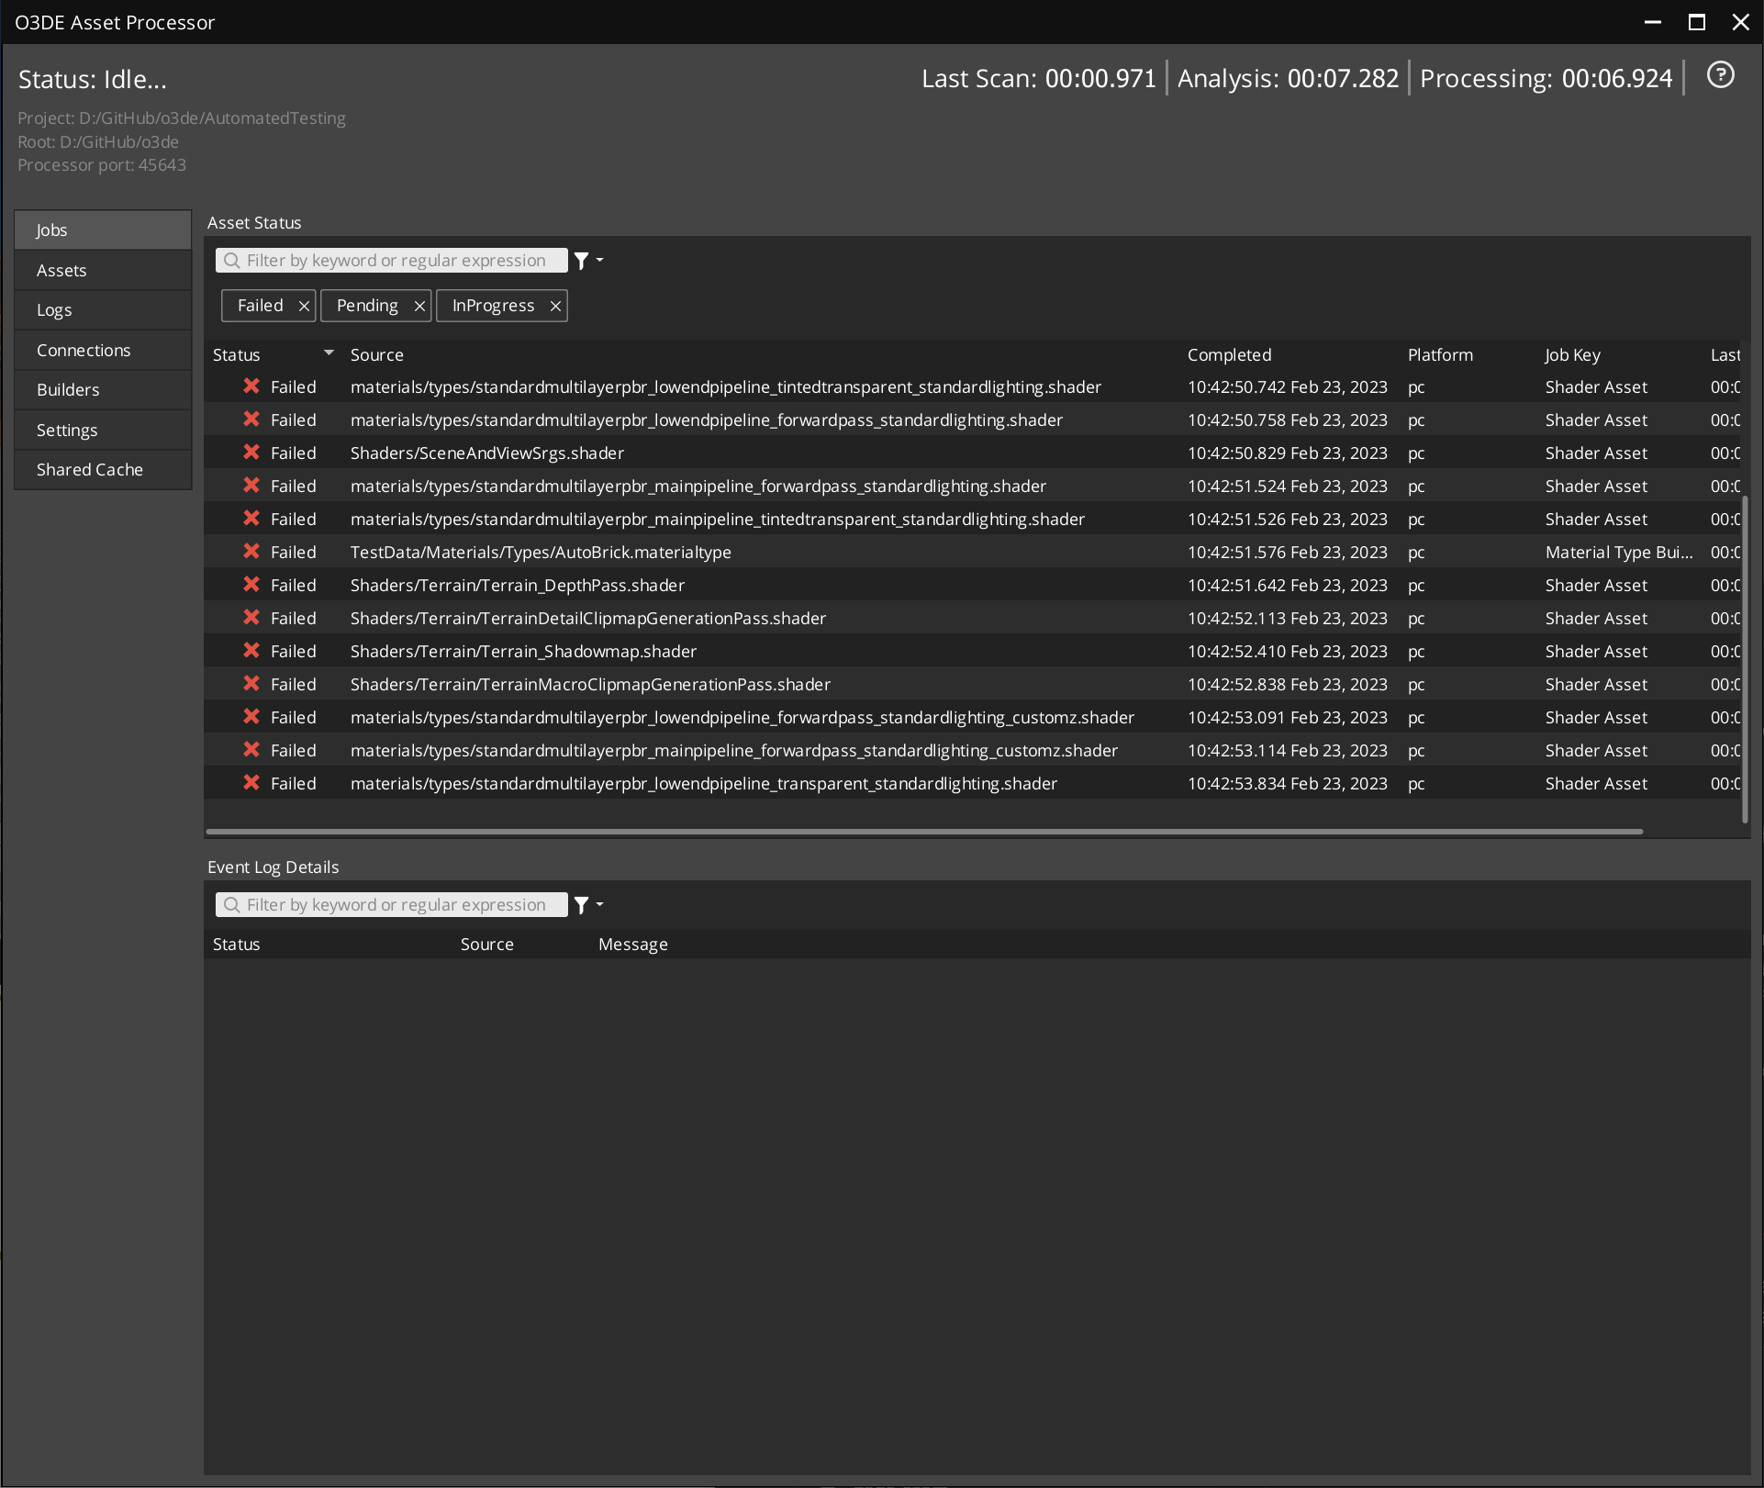Remove the InProgress filter tag
This screenshot has width=1764, height=1488.
point(554,306)
